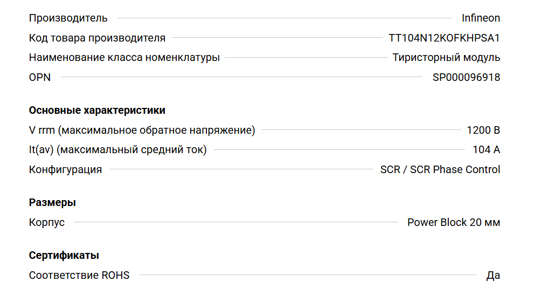The image size is (555, 295).
Task: Click the It(av) parameter label
Action: pyautogui.click(x=117, y=150)
